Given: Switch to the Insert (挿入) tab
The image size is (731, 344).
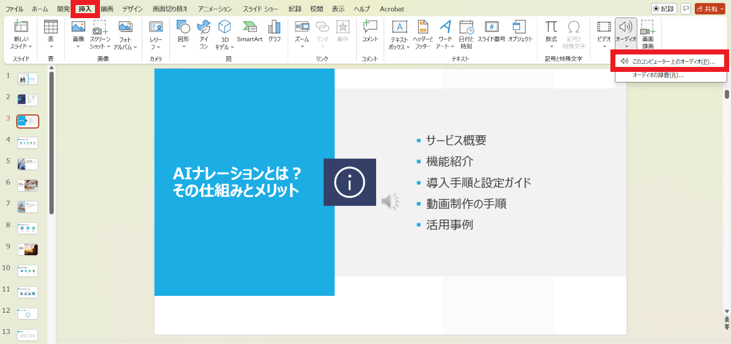Looking at the screenshot, I should [85, 9].
